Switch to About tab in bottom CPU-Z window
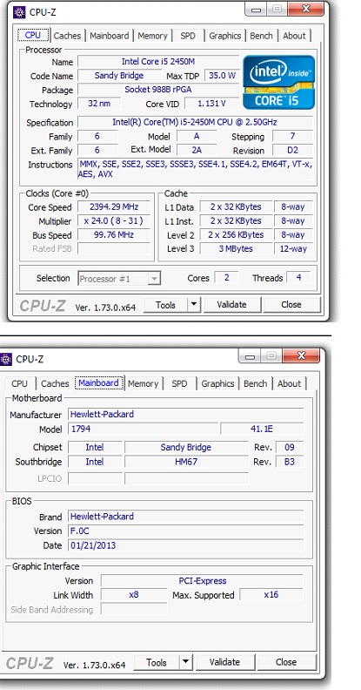This screenshot has height=690, width=361. 289,383
